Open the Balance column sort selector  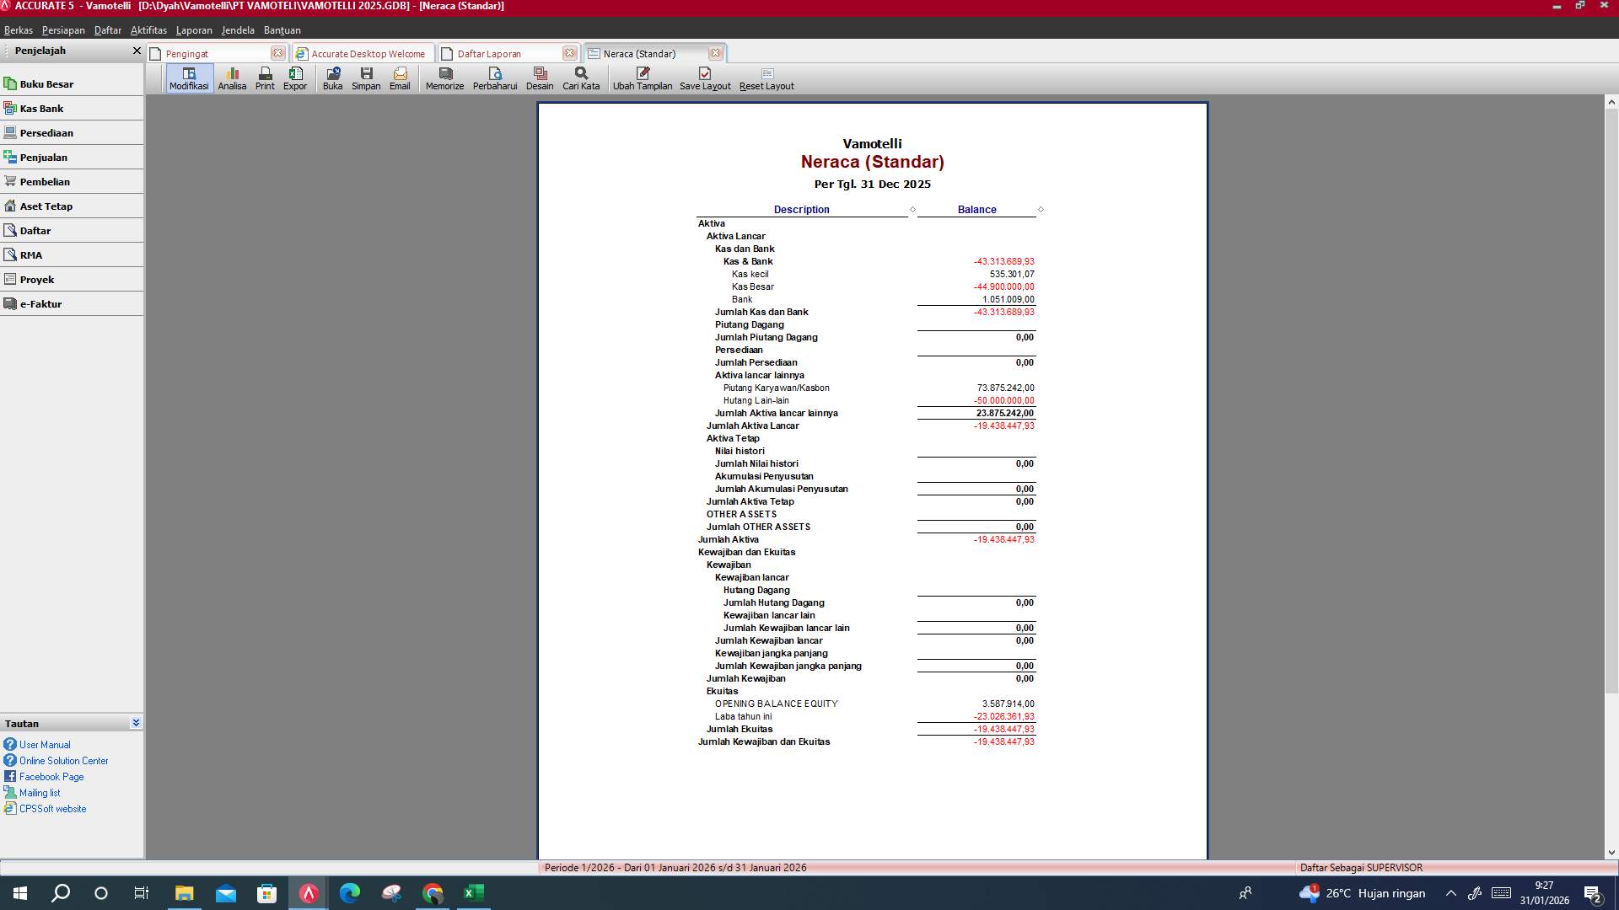coord(1042,210)
